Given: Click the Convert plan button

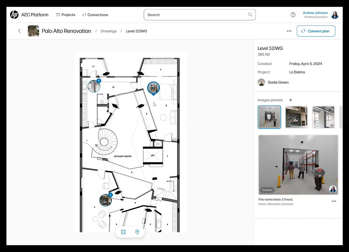Looking at the screenshot, I should pos(316,31).
